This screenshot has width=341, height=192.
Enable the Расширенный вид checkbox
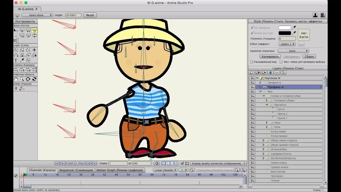coord(251,62)
